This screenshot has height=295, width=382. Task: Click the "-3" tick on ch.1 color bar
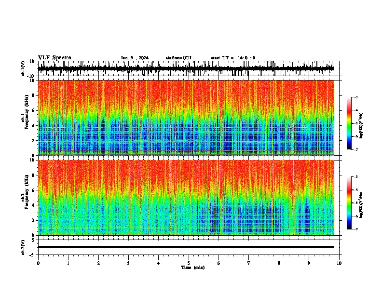pyautogui.click(x=355, y=97)
